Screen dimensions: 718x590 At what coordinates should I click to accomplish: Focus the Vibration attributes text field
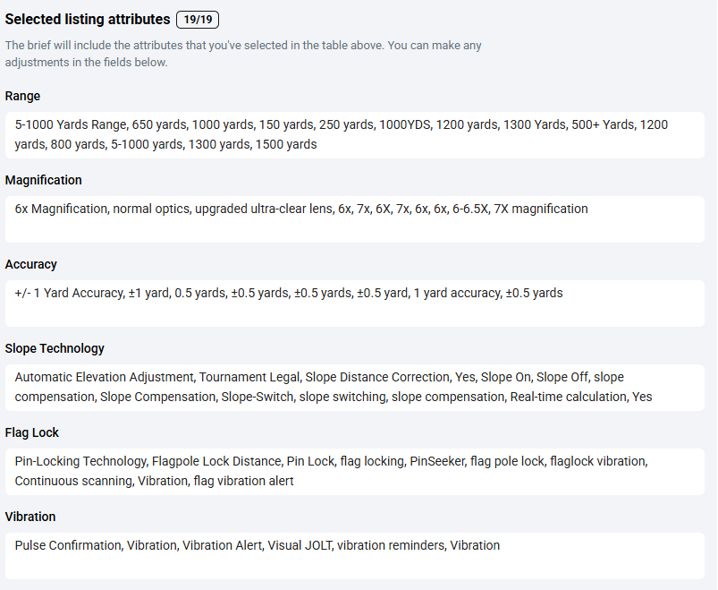(354, 556)
